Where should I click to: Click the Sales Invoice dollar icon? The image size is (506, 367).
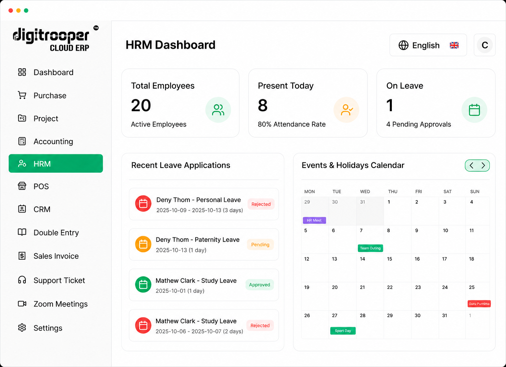tap(22, 256)
